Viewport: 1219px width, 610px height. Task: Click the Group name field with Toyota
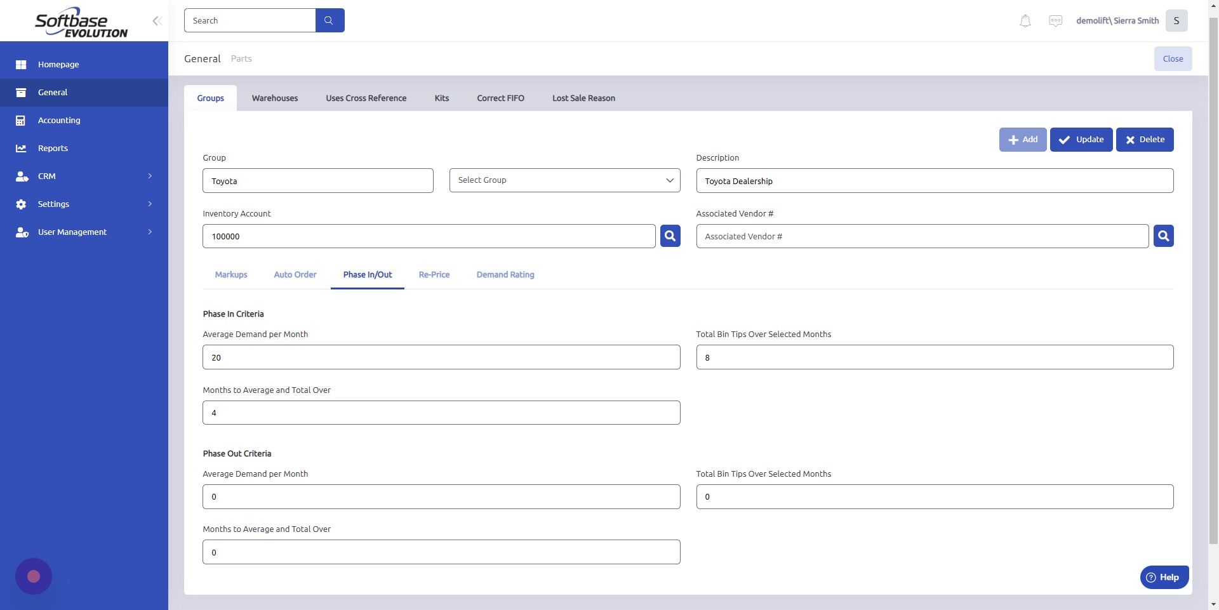[318, 181]
